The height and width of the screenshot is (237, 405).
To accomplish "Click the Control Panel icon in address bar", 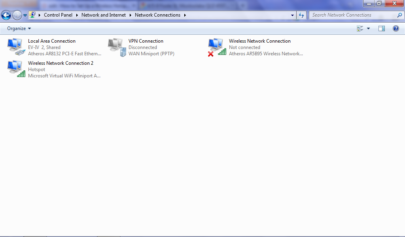I will [x=32, y=15].
